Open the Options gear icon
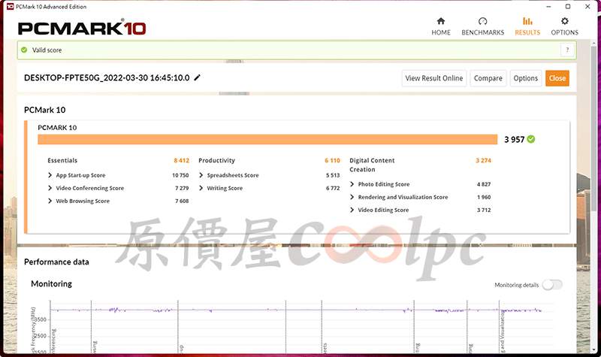Screen dimensions: 601x357 coord(565,21)
